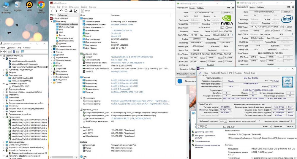Open hamburger menu in Intel GPU-Z window
This screenshot has height=159, width=297.
[293, 7]
